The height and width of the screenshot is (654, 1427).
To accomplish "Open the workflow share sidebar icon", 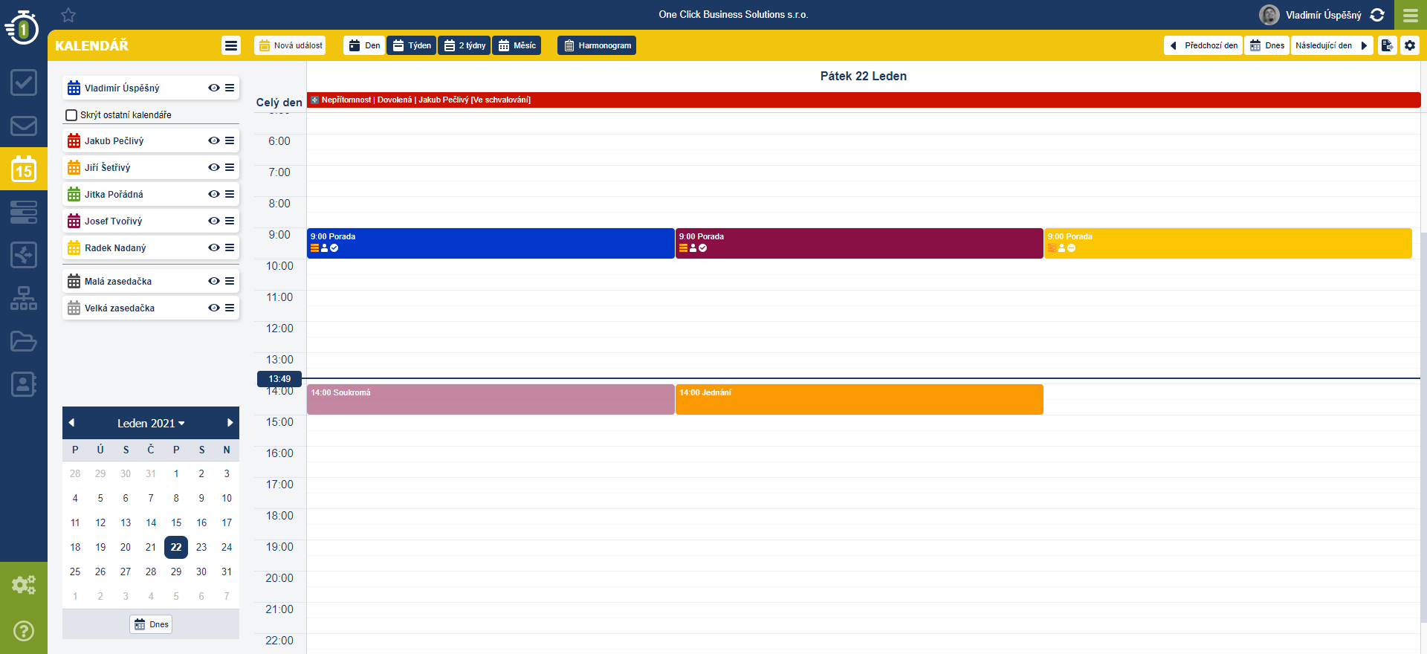I will point(24,255).
